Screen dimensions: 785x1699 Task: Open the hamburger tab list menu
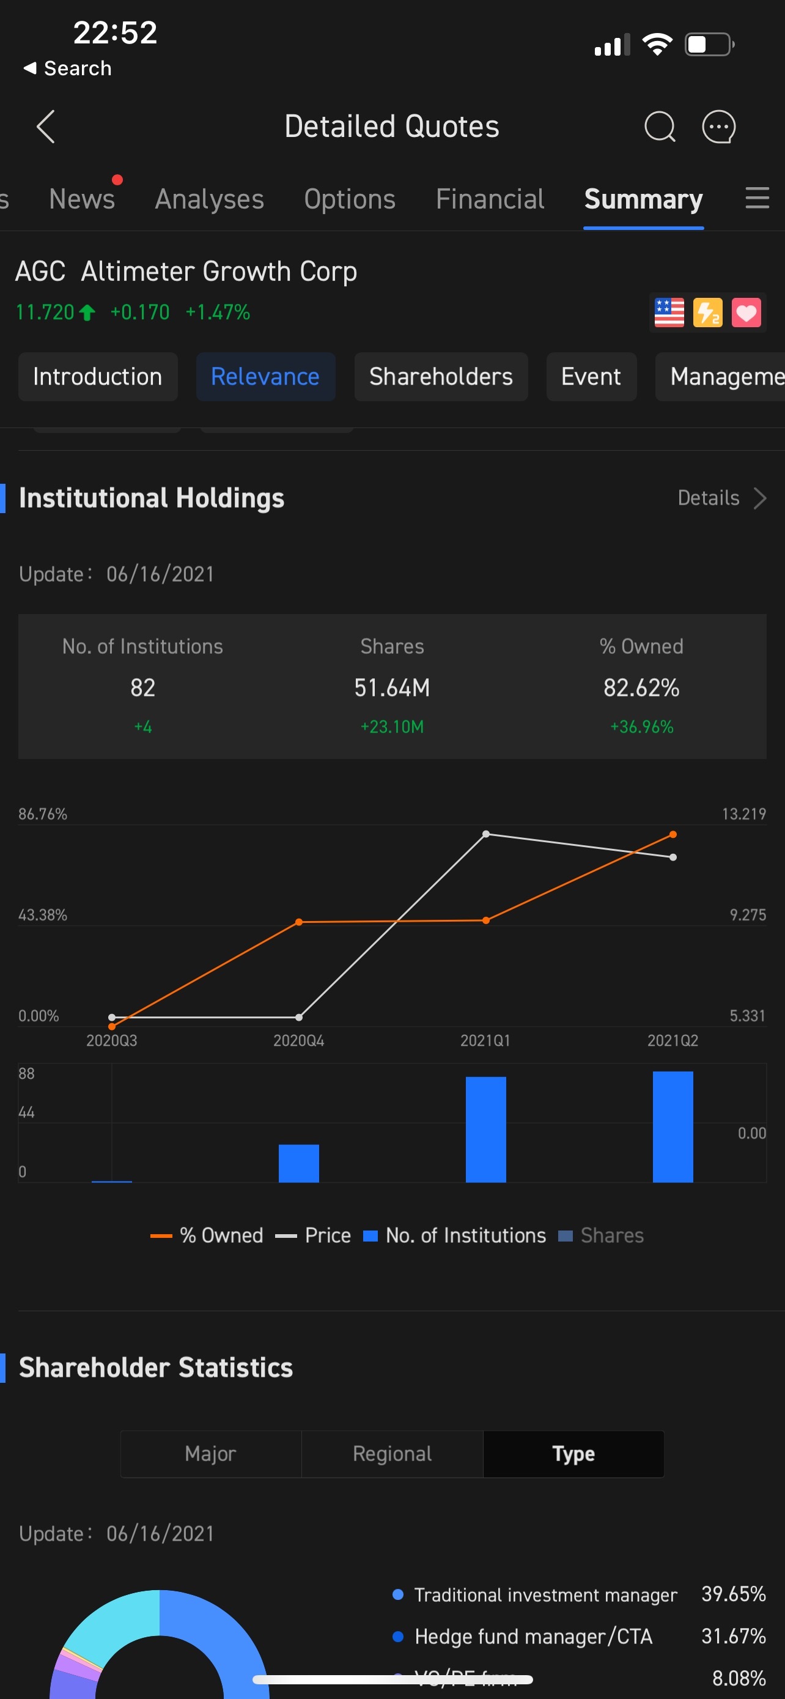(x=757, y=198)
